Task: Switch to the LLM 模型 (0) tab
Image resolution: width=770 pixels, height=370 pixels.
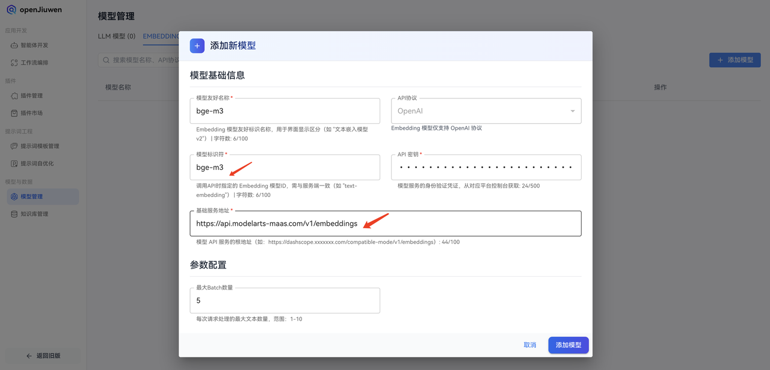Action: pyautogui.click(x=117, y=37)
